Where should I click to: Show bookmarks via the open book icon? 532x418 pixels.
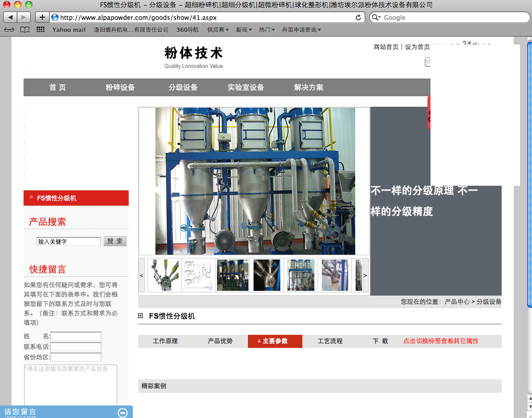pos(25,30)
